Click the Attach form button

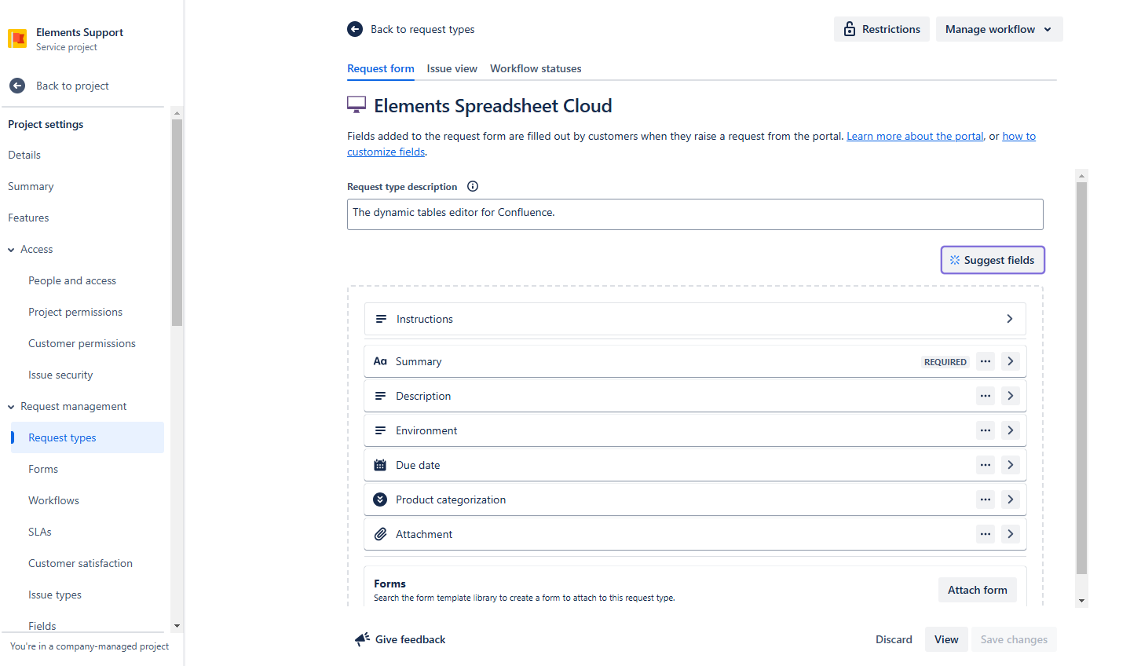[977, 590]
